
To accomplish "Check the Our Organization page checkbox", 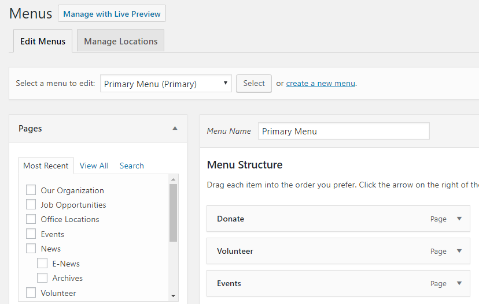I will point(31,190).
